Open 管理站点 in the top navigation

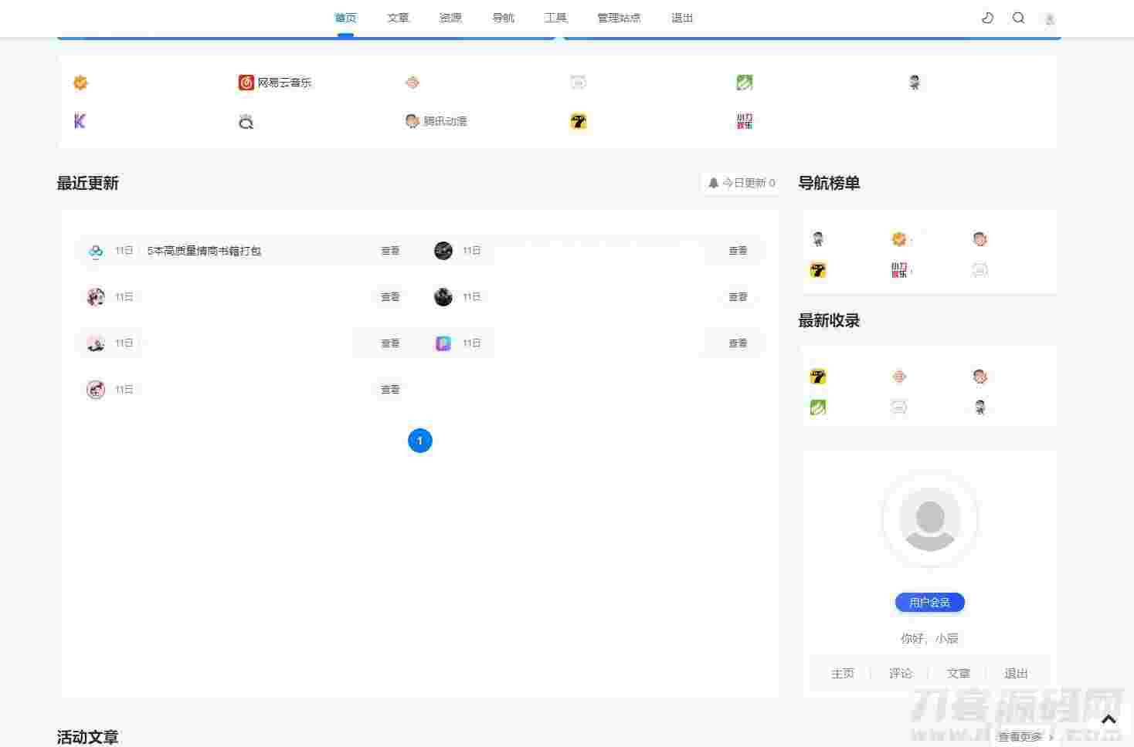pyautogui.click(x=619, y=18)
